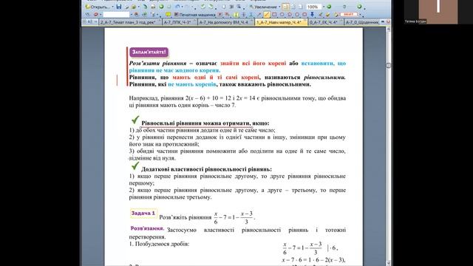
Task: Select the yellow Sticky Note tool
Action: (168, 14)
